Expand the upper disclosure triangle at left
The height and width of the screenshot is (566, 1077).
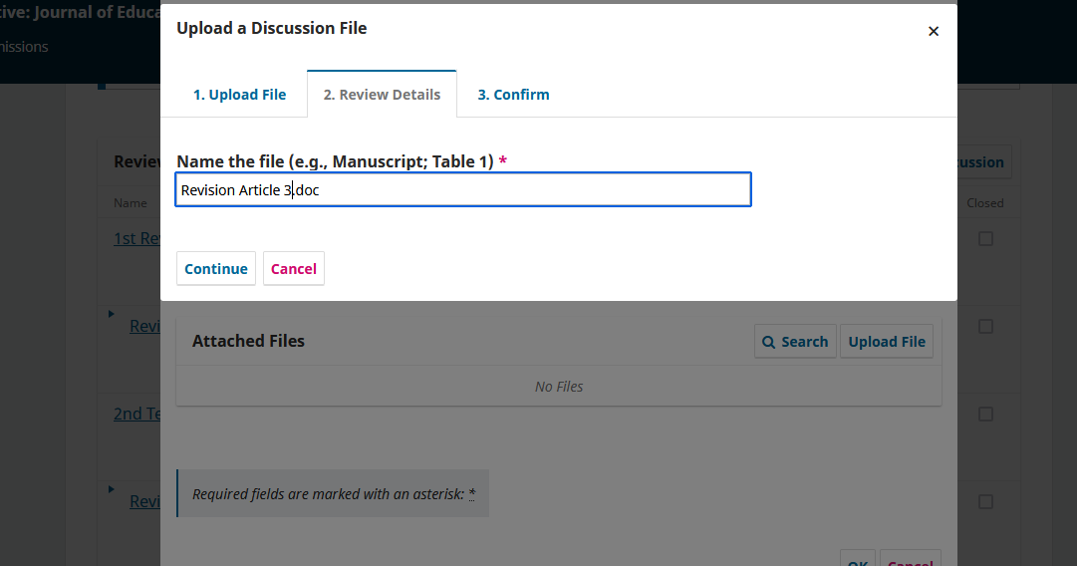112,315
